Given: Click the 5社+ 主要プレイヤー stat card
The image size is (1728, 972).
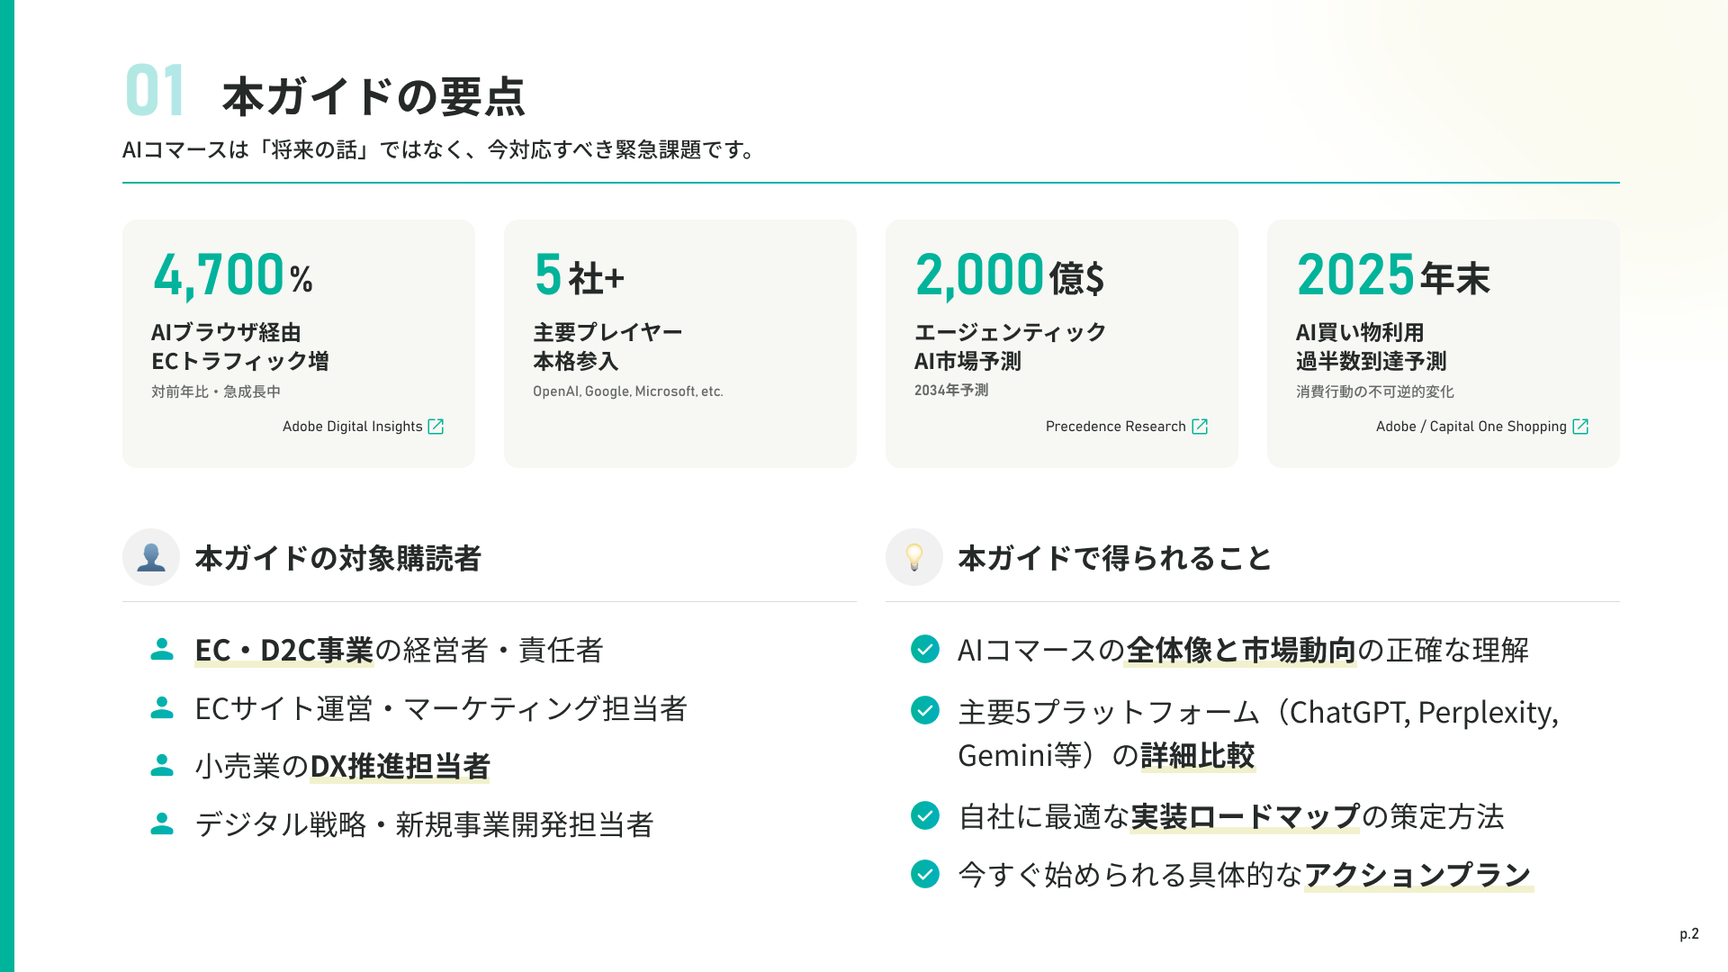Looking at the screenshot, I should coord(680,343).
